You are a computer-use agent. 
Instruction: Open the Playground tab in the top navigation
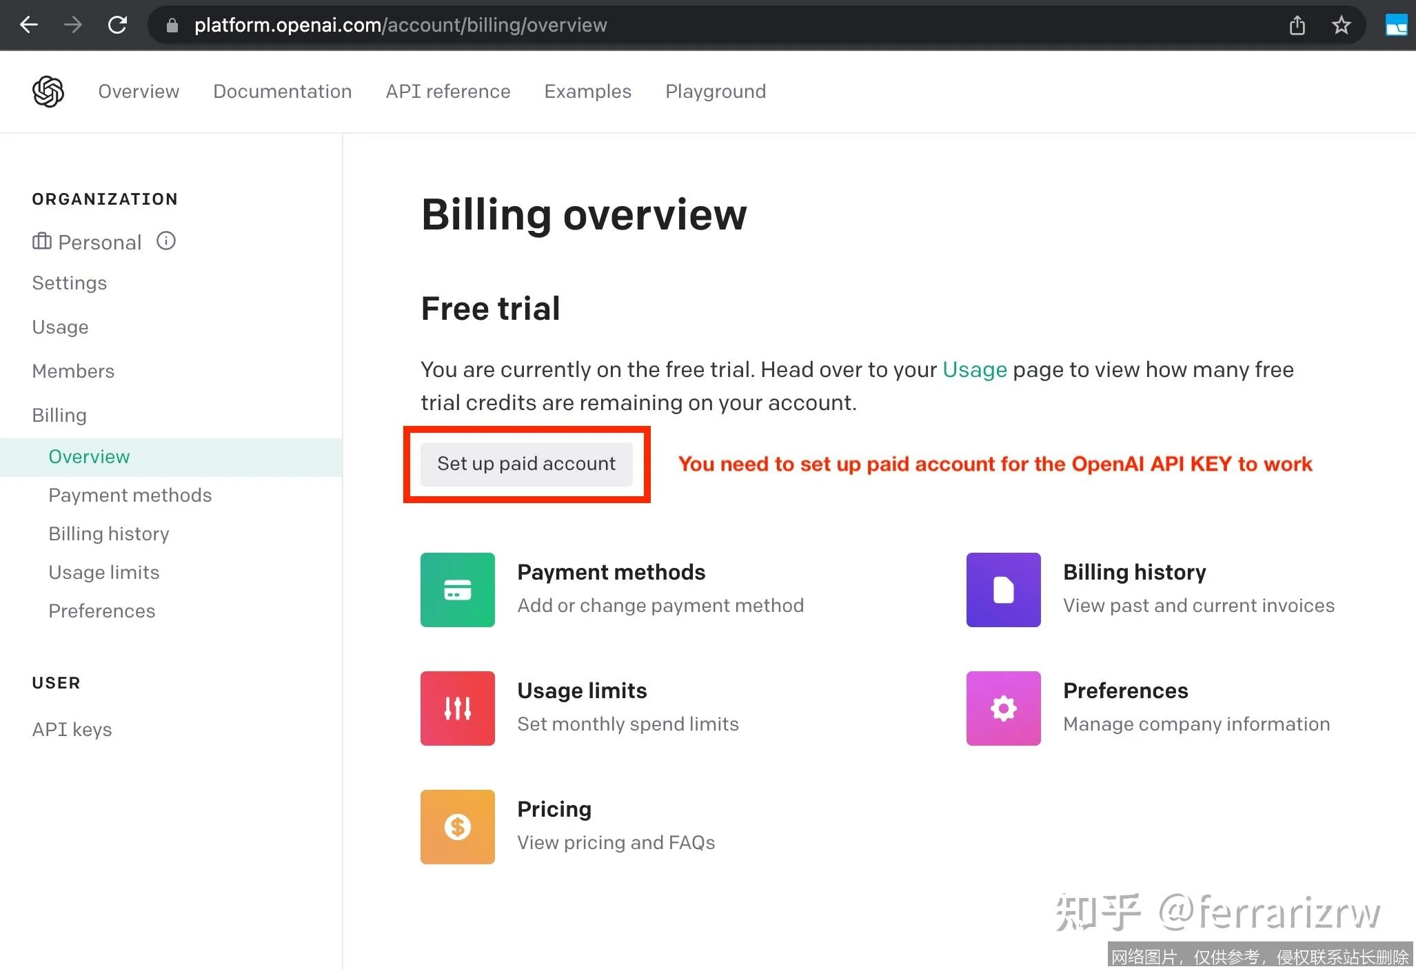pos(715,92)
